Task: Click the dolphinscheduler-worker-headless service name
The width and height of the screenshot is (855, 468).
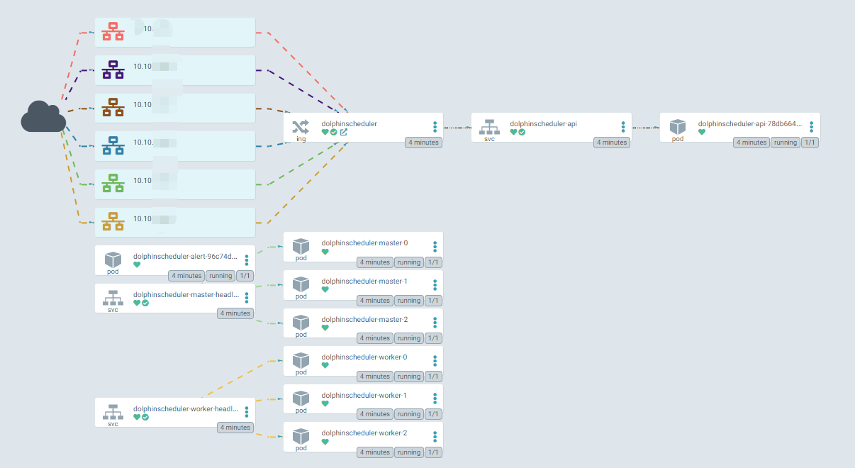Action: pyautogui.click(x=186, y=408)
